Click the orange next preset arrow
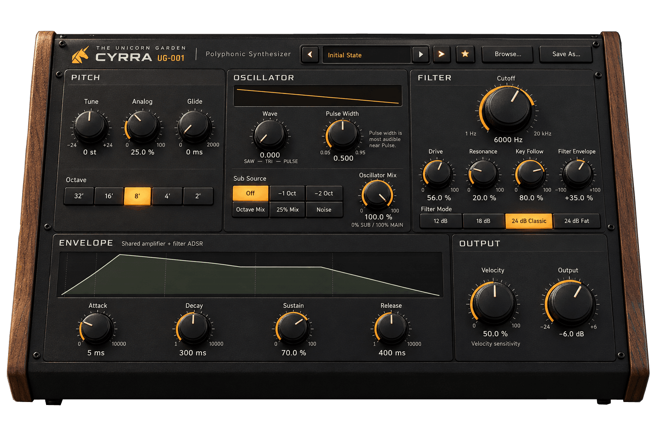The width and height of the screenshot is (656, 437). tap(441, 54)
